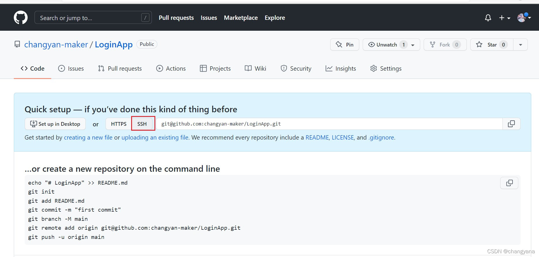This screenshot has height=257, width=539.
Task: Click the GitHub logo icon
Action: click(21, 18)
